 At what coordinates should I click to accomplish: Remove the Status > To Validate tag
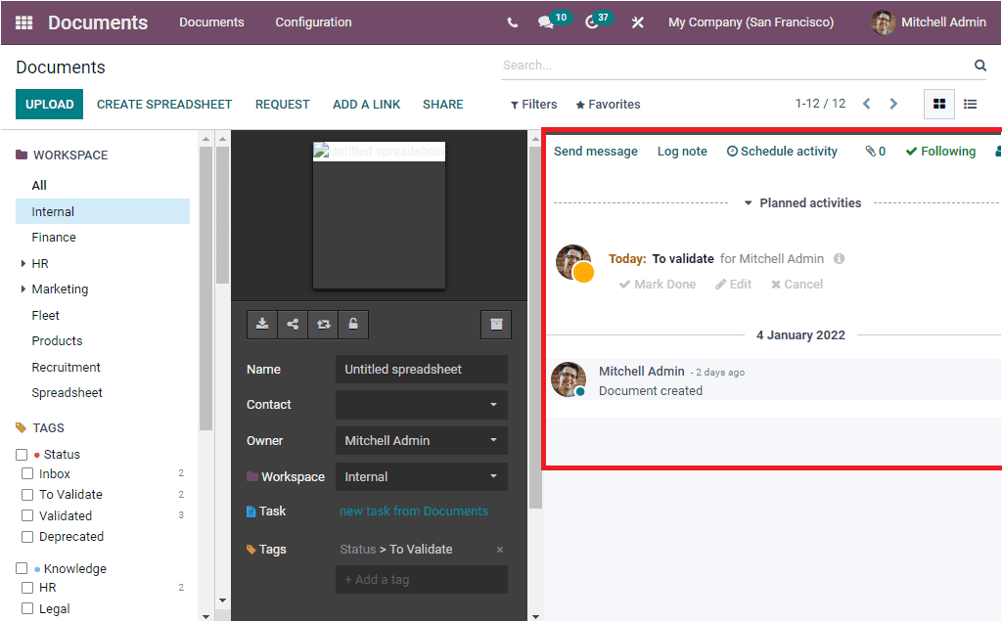coord(500,550)
